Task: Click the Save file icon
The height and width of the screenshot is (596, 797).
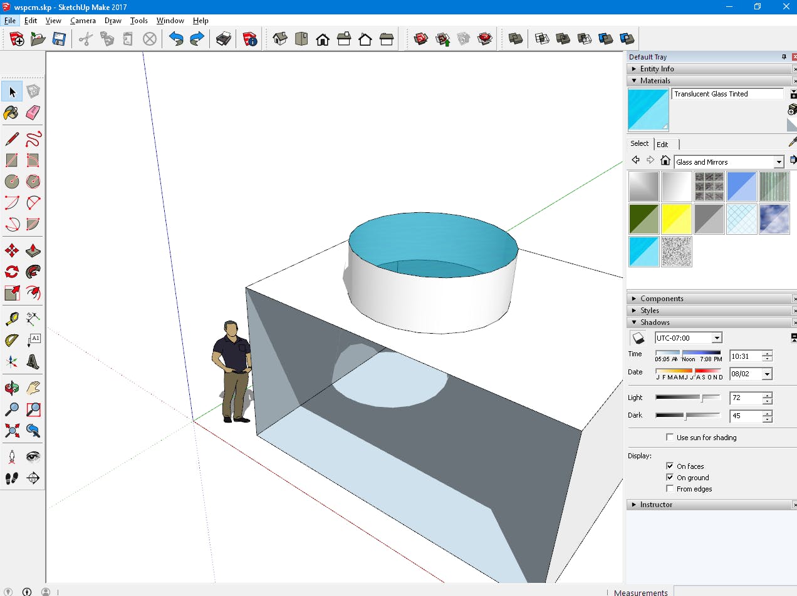Action: click(x=59, y=39)
